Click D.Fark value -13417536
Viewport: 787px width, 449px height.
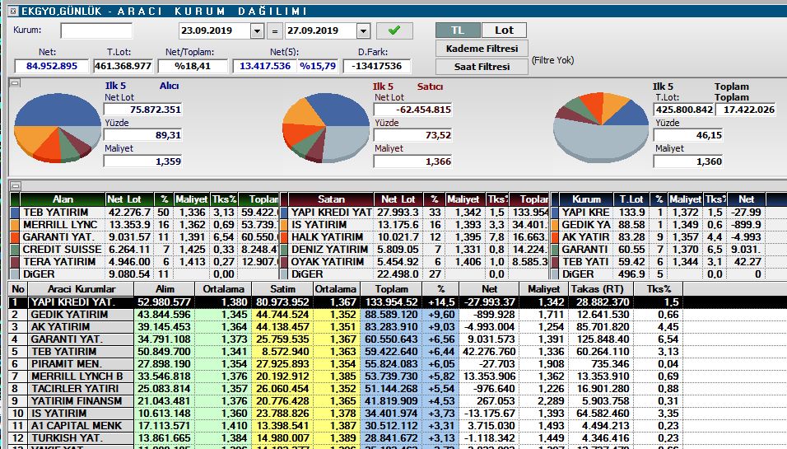376,66
